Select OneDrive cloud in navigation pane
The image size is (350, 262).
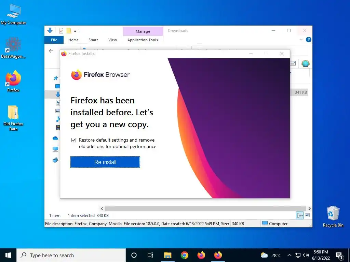point(55,139)
